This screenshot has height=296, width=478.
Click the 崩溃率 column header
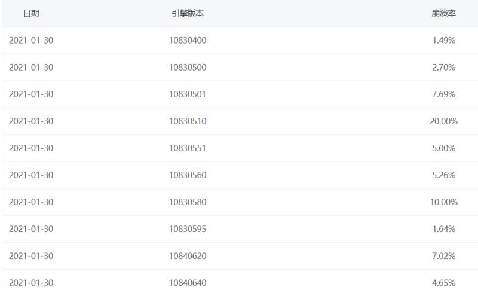443,13
